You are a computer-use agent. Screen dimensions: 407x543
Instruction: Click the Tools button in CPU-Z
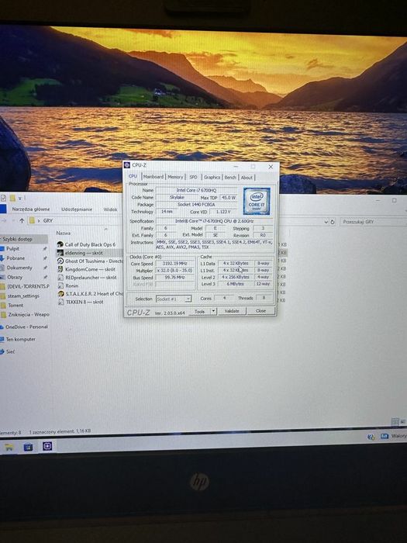point(200,312)
